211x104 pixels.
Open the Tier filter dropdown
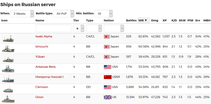79,28
